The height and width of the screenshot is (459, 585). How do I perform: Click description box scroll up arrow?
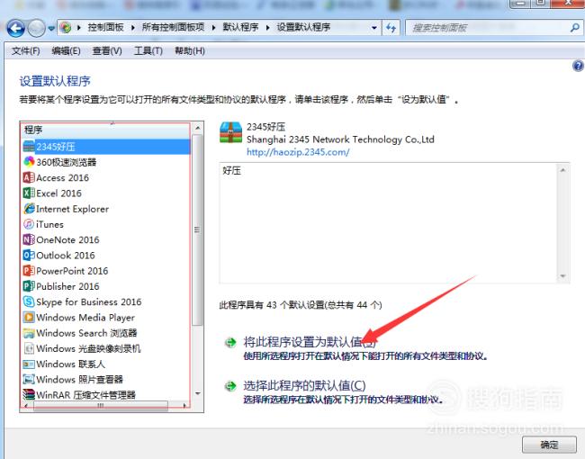pyautogui.click(x=563, y=170)
